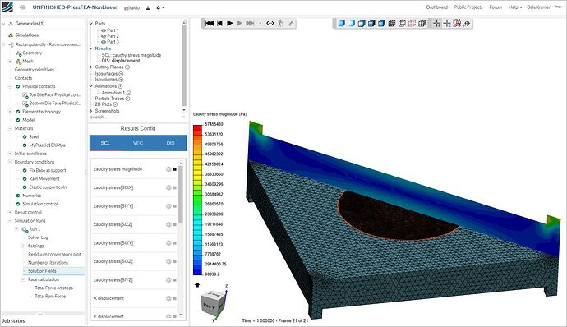Screen dimensions: 567x327
Task: Switch to the VEC tab
Action: point(138,143)
